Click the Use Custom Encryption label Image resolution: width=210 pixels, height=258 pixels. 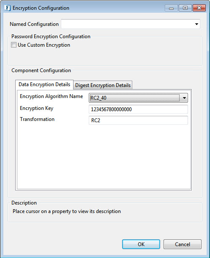pos(44,45)
